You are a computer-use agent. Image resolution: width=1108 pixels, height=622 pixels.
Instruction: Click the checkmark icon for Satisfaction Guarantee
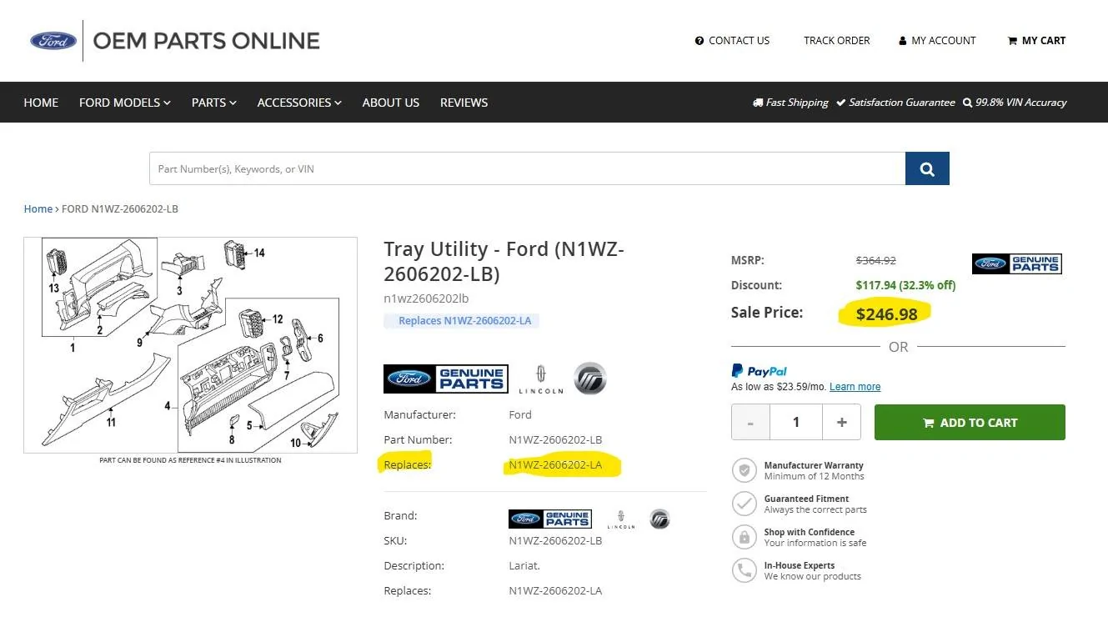click(x=841, y=103)
